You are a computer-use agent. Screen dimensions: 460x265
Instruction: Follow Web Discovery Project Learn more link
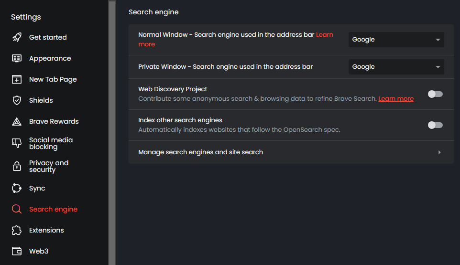point(395,99)
